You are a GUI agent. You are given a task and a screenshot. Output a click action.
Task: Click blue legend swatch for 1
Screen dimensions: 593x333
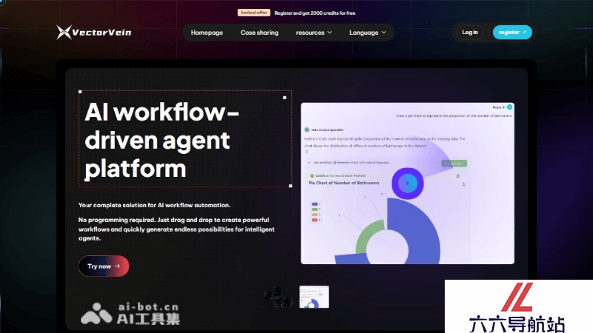click(314, 204)
